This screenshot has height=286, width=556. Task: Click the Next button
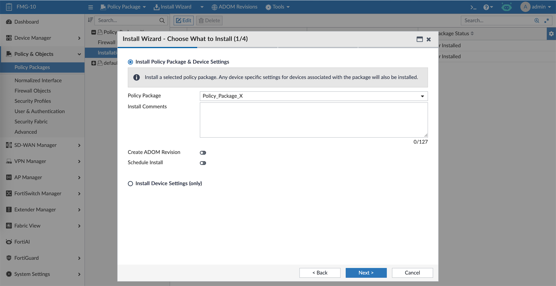pos(366,273)
